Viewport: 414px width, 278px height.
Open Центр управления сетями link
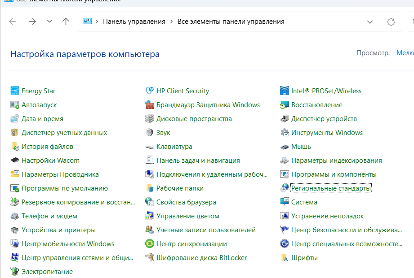click(77, 258)
